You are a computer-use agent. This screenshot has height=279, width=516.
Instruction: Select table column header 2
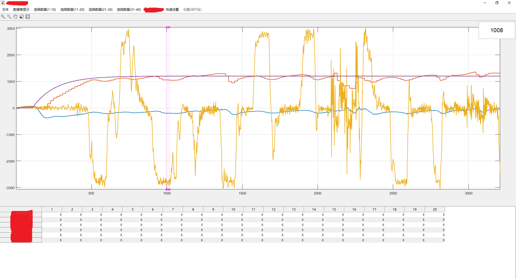(x=72, y=209)
